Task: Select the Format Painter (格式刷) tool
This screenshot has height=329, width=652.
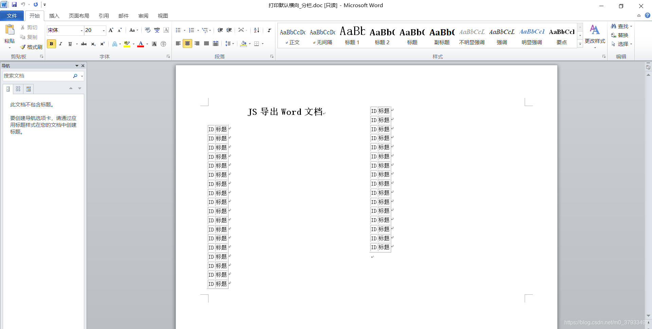Action: (31, 47)
